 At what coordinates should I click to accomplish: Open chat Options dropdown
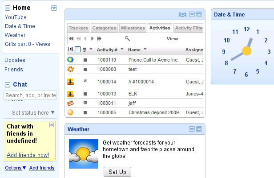[x=16, y=168]
